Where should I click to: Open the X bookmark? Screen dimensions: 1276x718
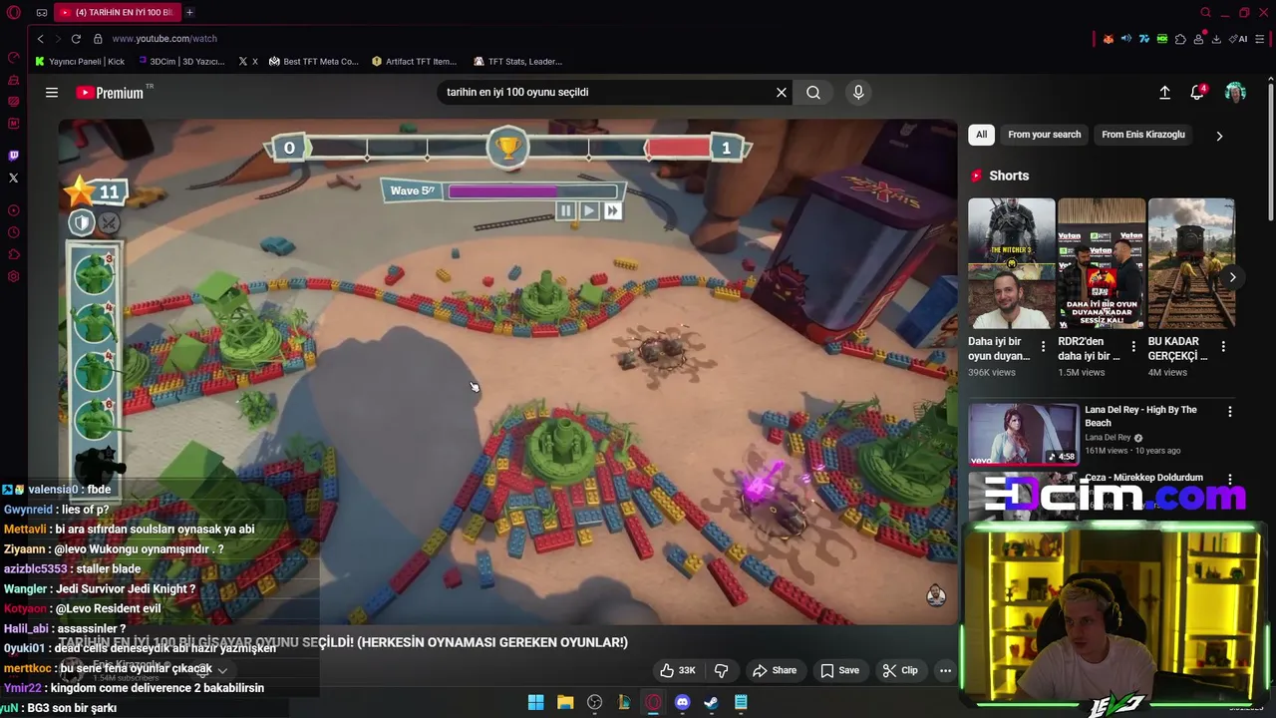[248, 61]
